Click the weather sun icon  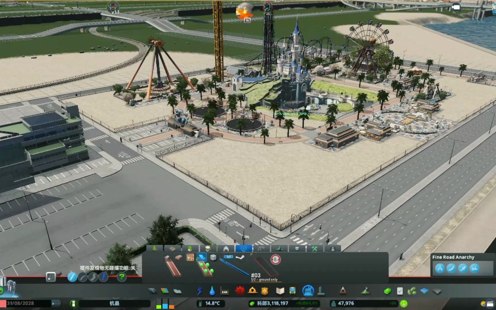483,303
